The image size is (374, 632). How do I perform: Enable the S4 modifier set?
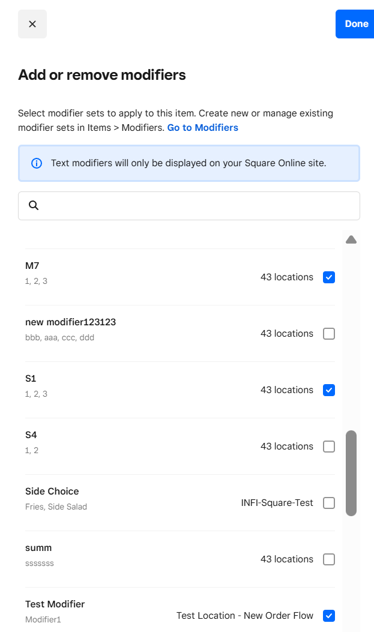pyautogui.click(x=329, y=447)
